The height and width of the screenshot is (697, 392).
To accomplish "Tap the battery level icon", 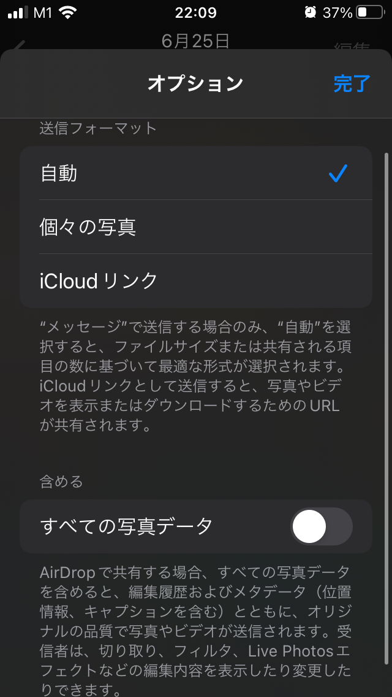I will pos(369,13).
